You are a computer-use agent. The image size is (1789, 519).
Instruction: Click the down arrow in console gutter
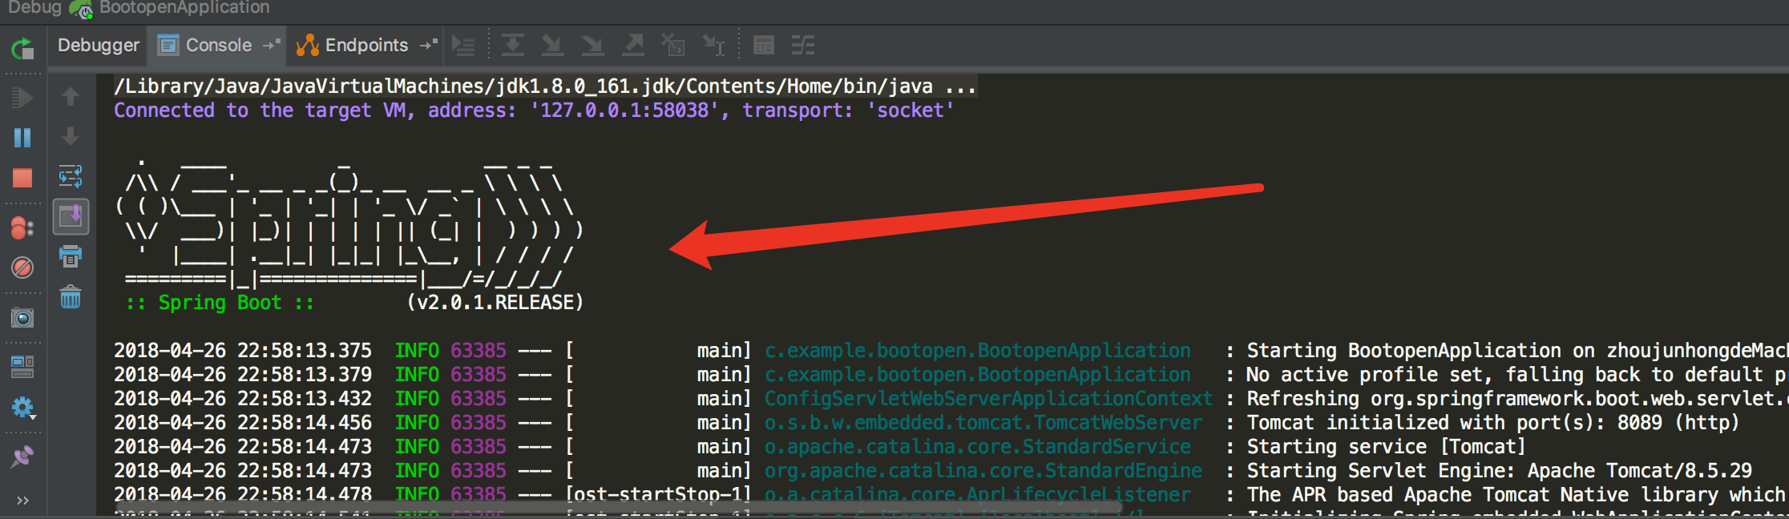[71, 136]
